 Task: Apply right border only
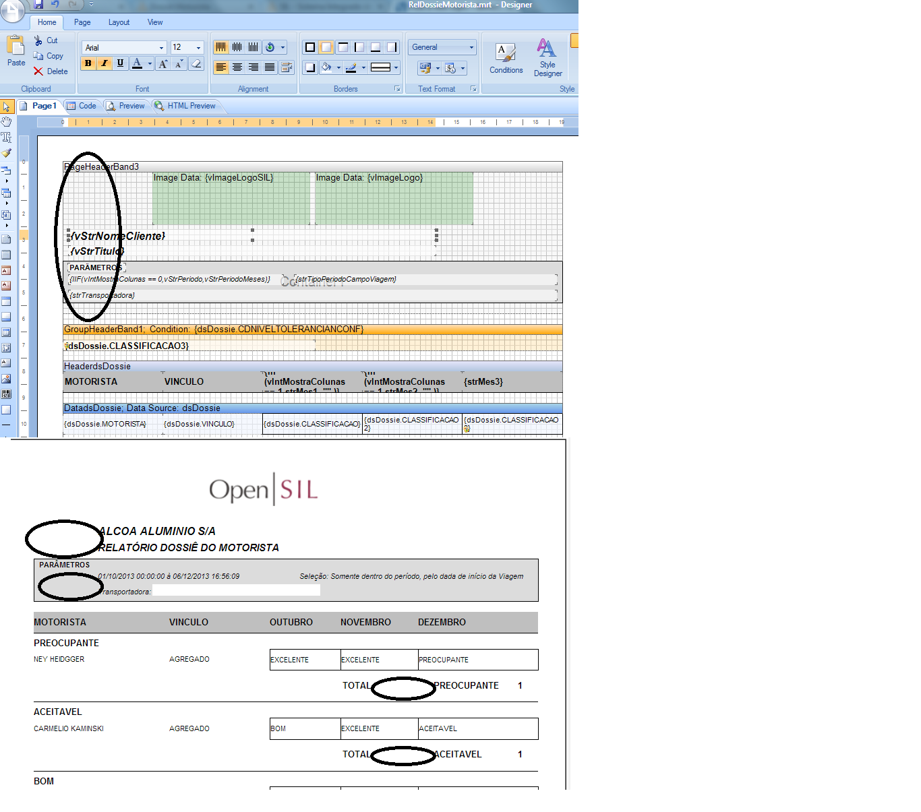pos(391,47)
